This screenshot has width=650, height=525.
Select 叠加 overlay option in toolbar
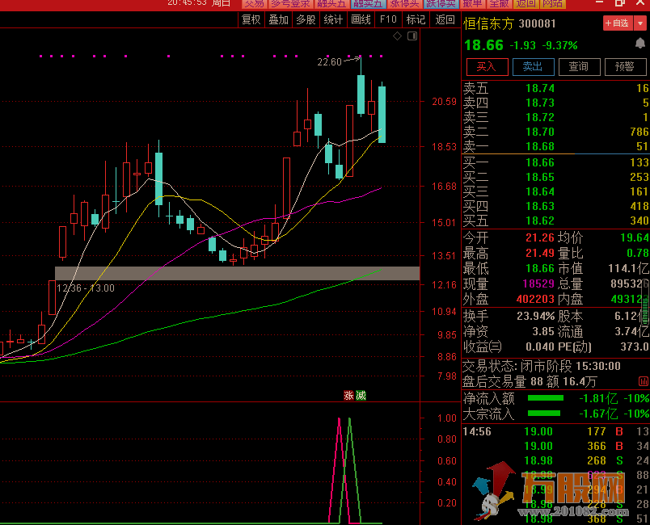coord(278,19)
